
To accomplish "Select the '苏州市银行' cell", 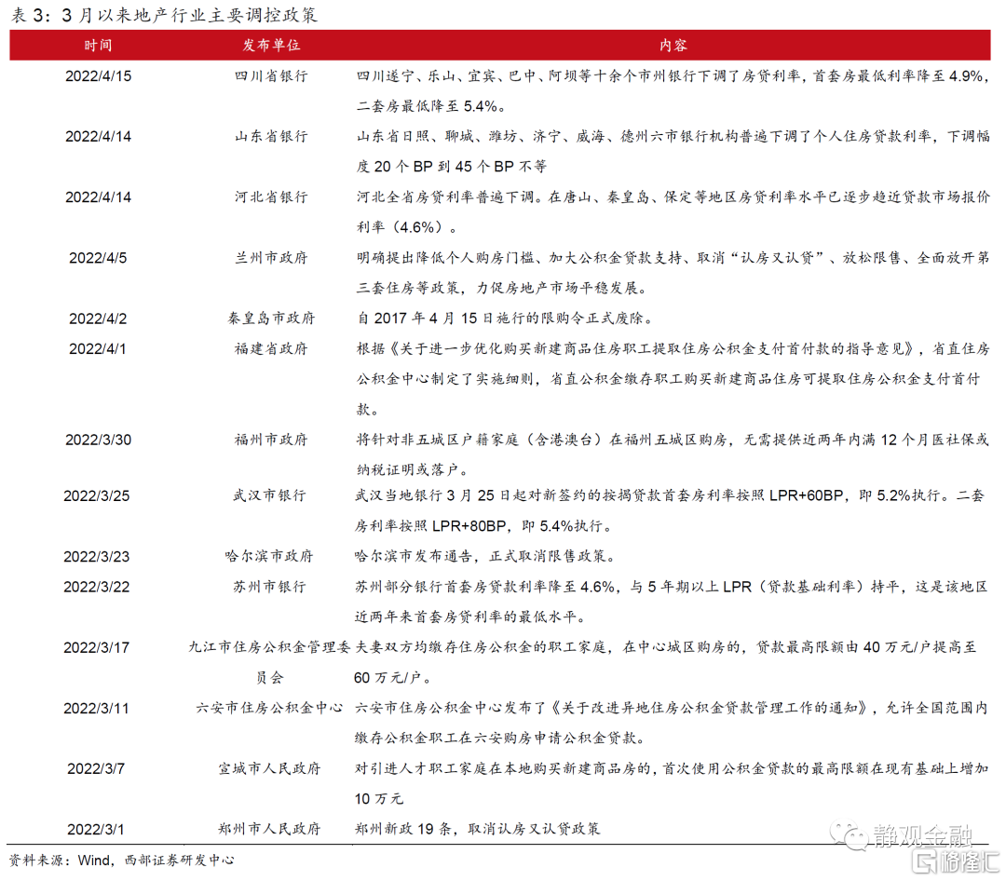I will [269, 587].
